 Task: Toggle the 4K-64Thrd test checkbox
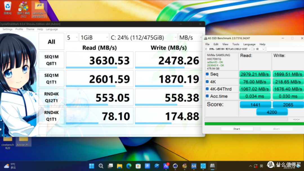point(207,89)
